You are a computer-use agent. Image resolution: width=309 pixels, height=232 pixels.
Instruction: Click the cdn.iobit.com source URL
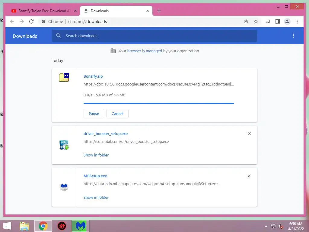pos(126,142)
